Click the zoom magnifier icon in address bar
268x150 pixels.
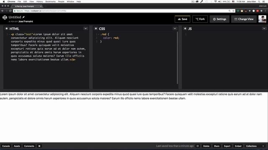point(229,11)
